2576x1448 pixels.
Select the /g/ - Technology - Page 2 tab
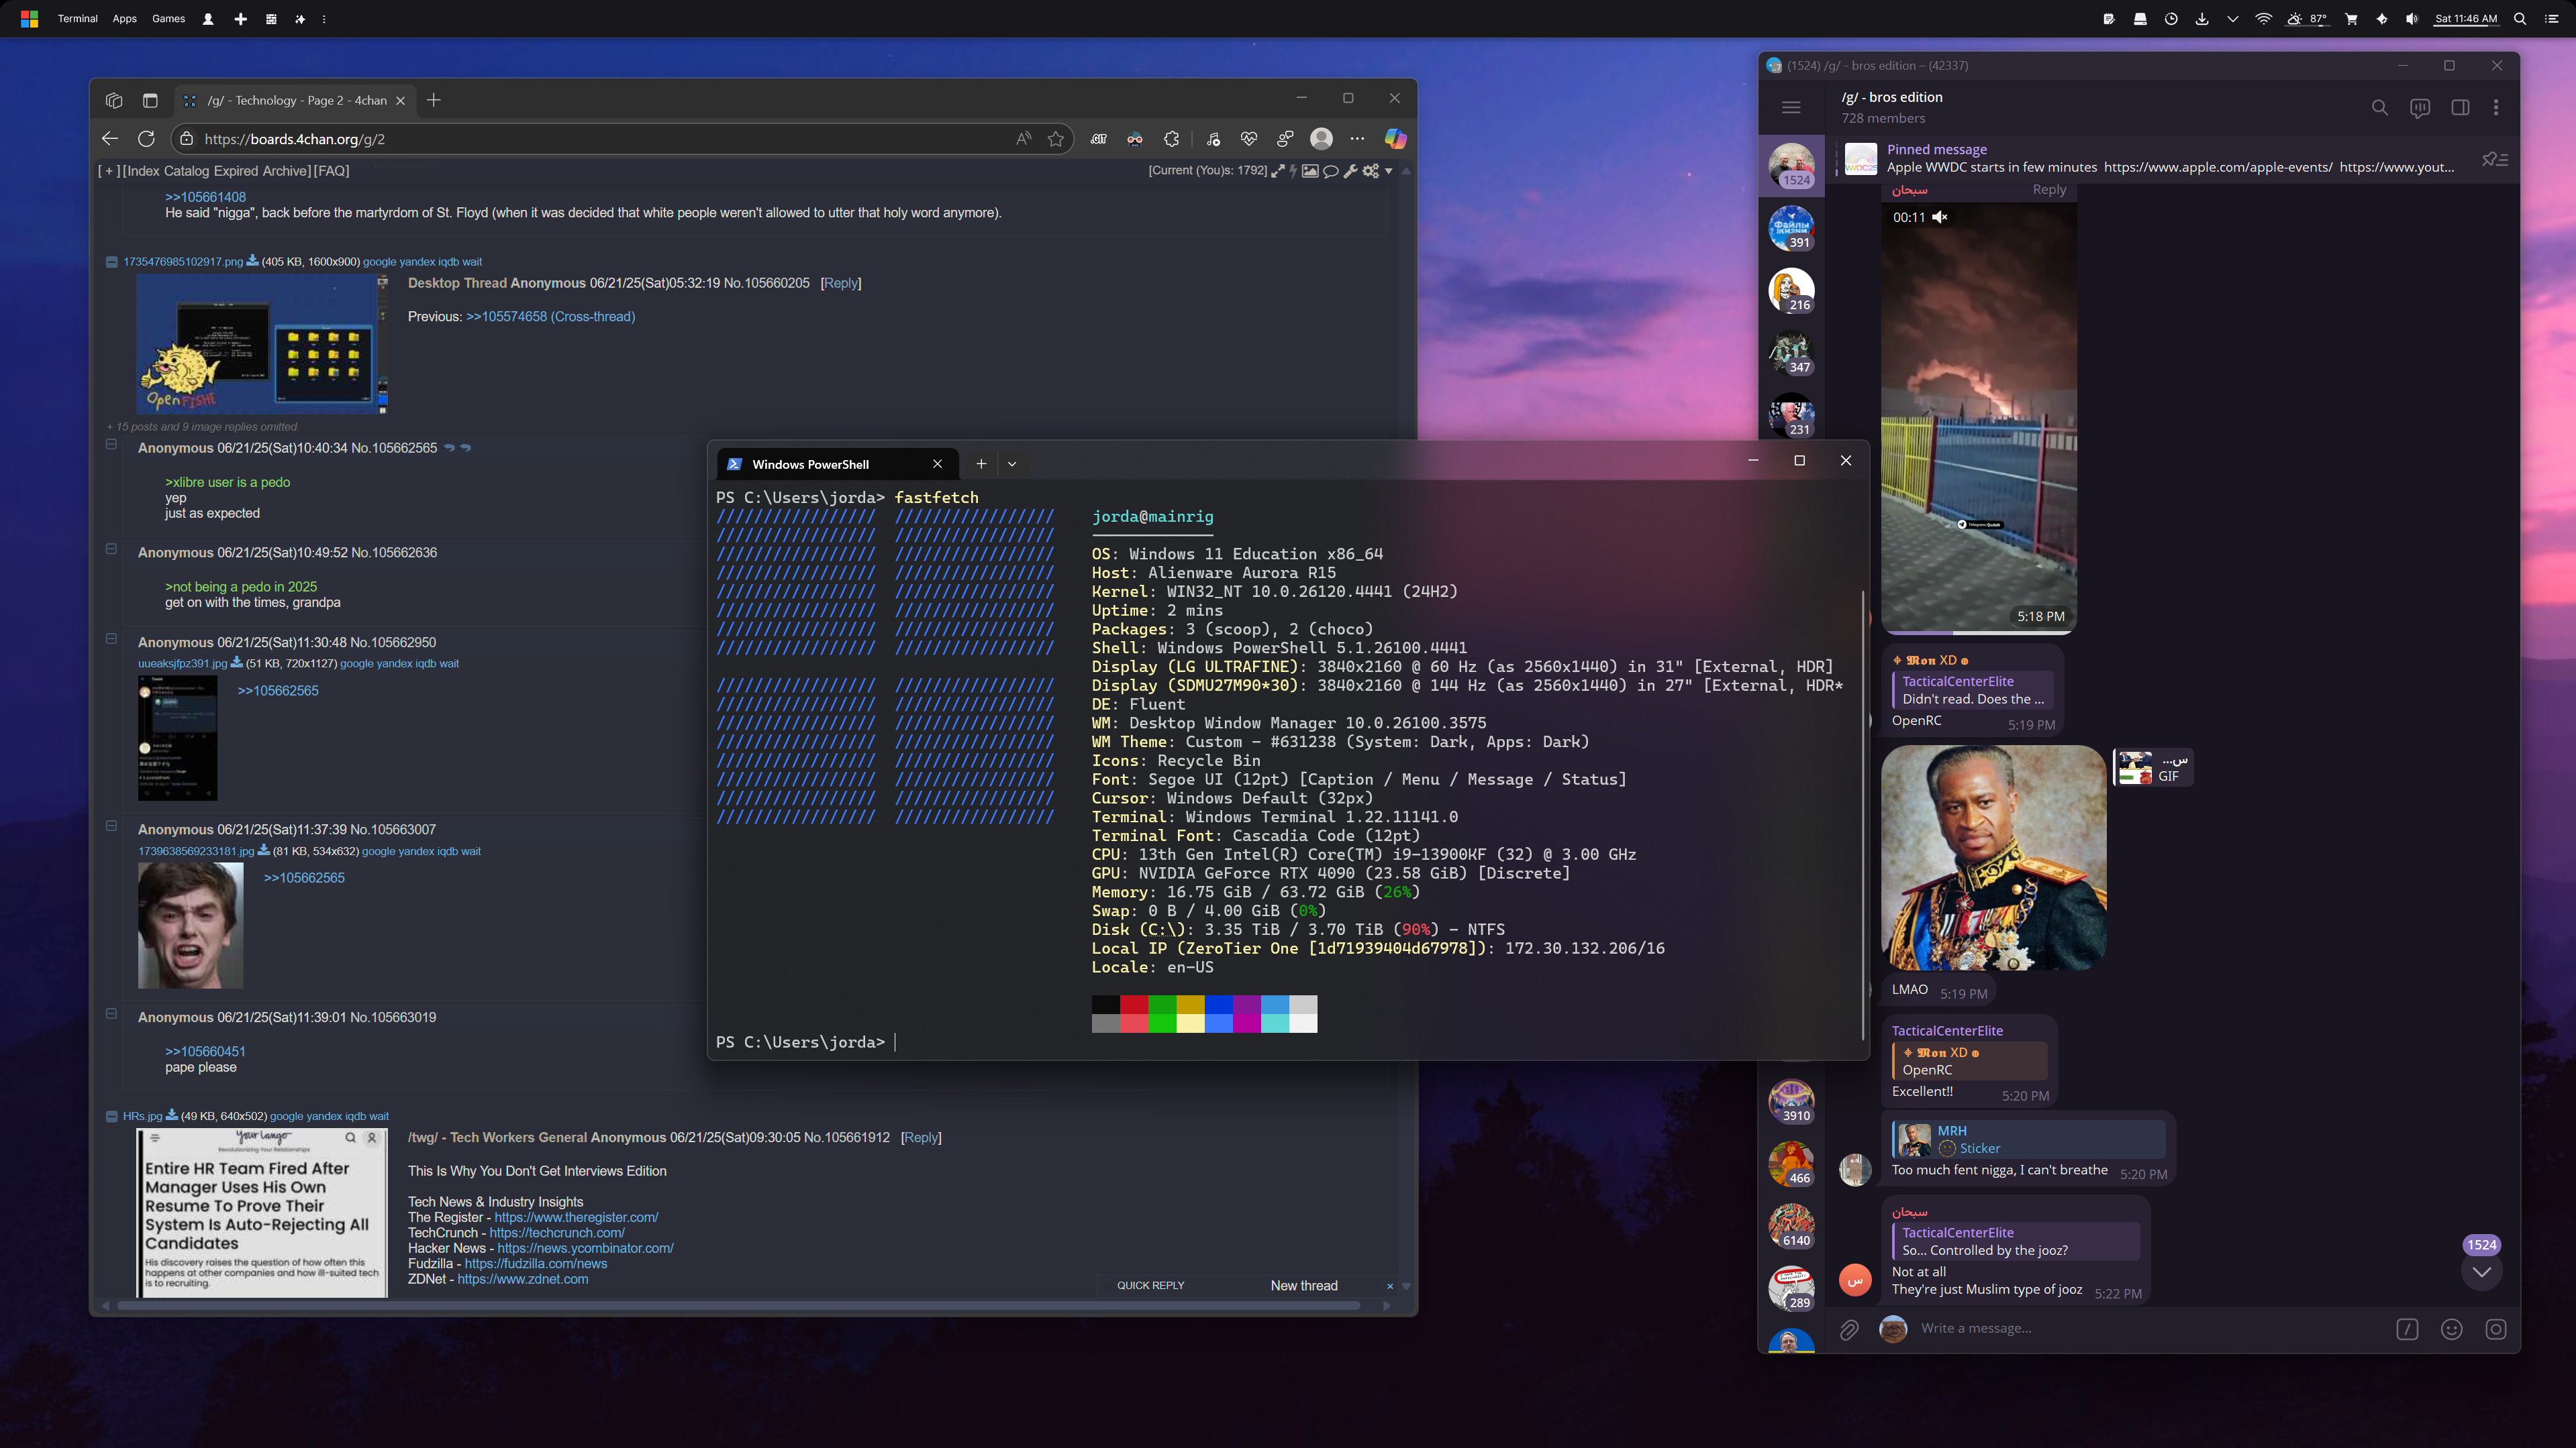pos(294,100)
